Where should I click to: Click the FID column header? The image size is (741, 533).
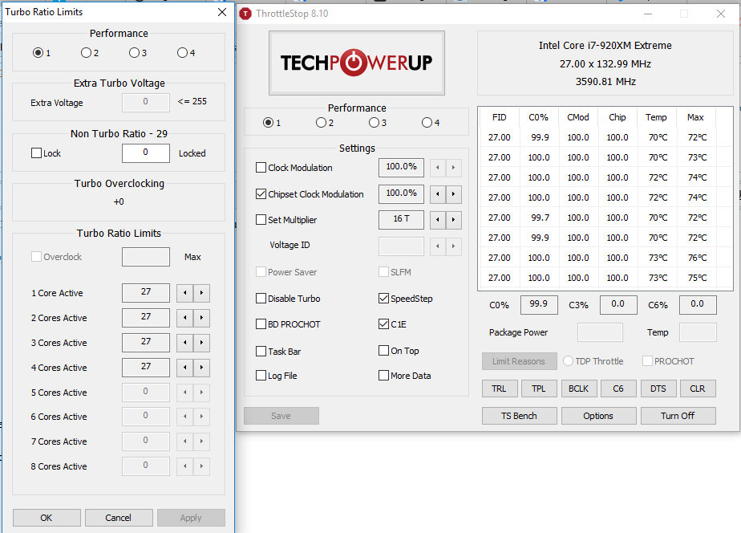(500, 117)
